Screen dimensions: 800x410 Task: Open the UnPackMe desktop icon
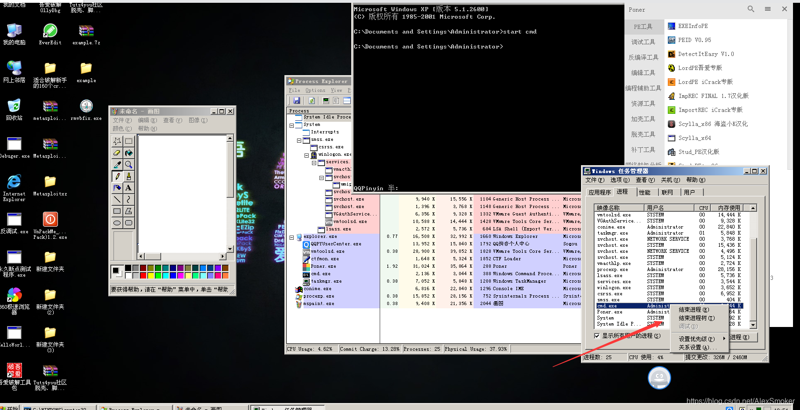point(50,225)
